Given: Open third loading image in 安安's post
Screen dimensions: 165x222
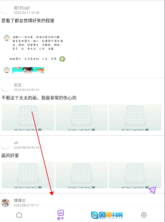Looking at the screenshot, I should click(x=135, y=117).
